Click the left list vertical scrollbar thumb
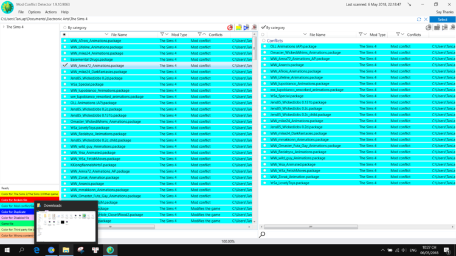The width and height of the screenshot is (456, 256). 255,49
